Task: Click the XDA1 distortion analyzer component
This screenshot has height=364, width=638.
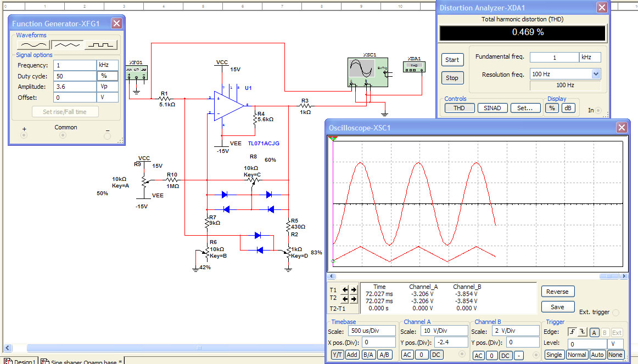Action: click(x=413, y=66)
